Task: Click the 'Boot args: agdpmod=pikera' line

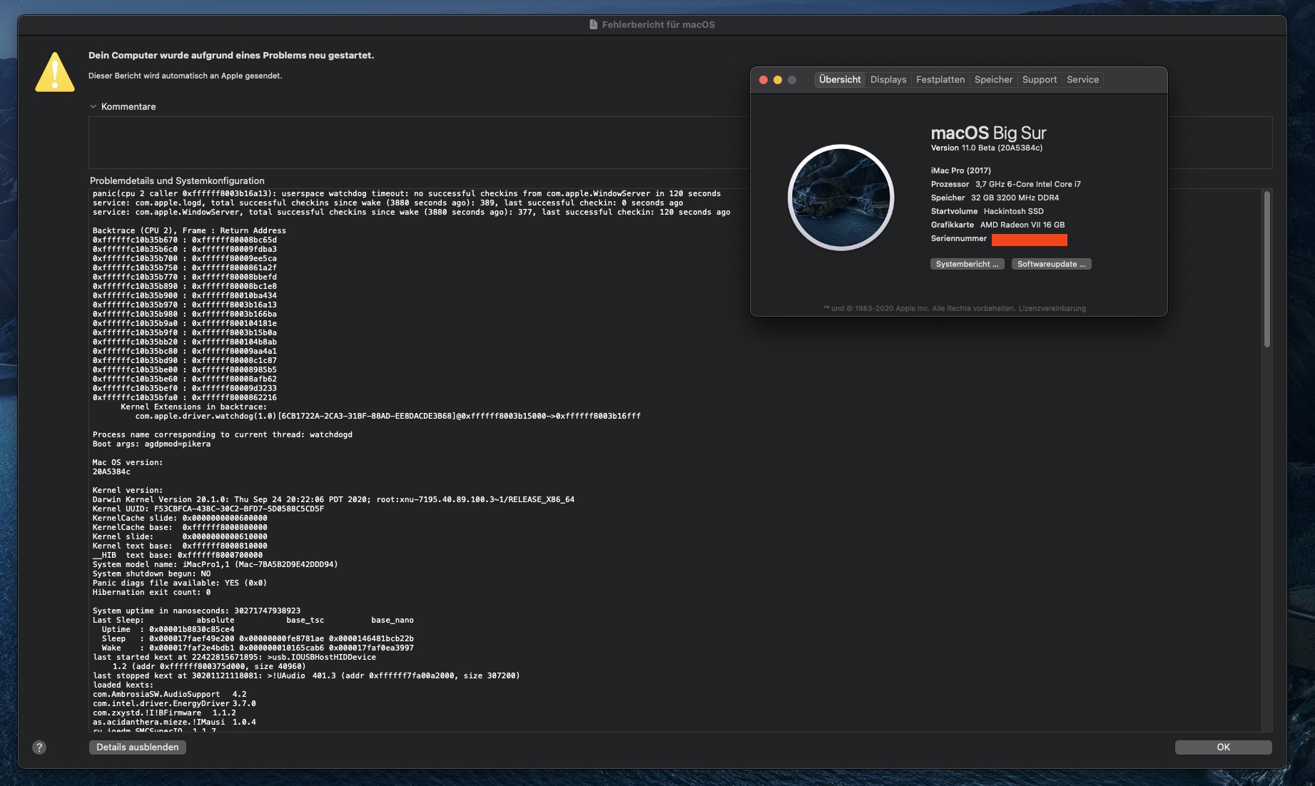Action: coord(151,444)
